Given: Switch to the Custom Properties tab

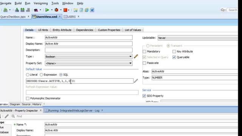Looking at the screenshot, I should point(109,30).
